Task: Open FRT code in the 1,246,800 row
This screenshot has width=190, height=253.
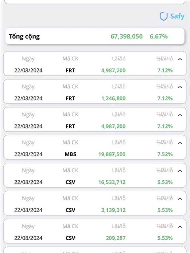Action: pos(70,98)
